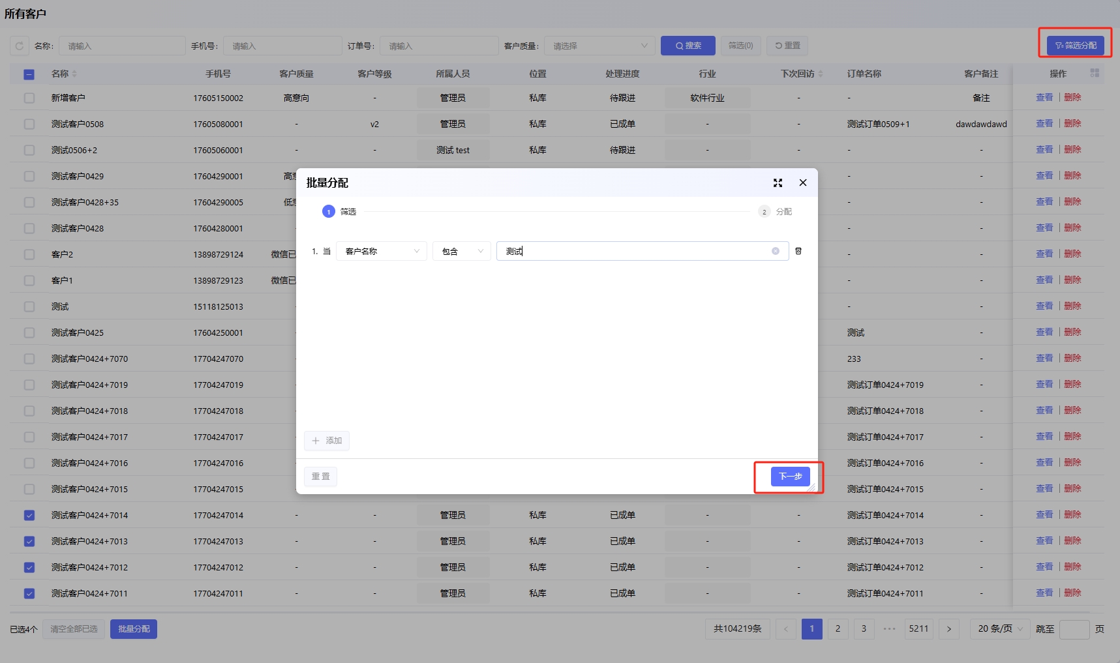
Task: Click 添加 to add a filter condition
Action: pyautogui.click(x=327, y=441)
